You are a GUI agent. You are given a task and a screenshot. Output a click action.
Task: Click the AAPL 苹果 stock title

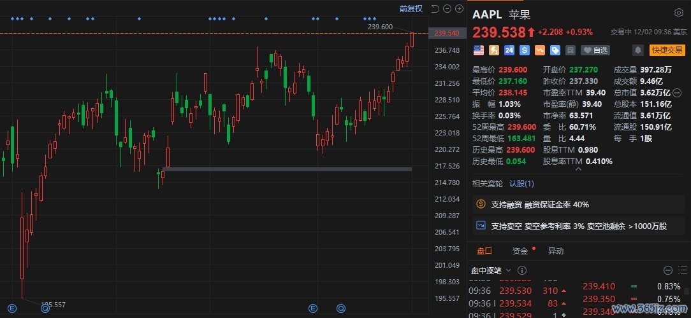pos(502,14)
